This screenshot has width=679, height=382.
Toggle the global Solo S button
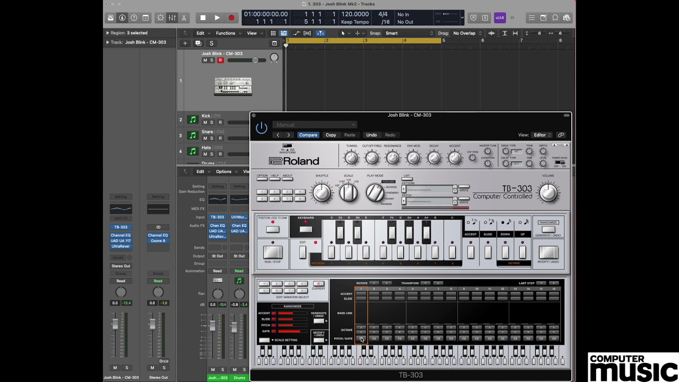click(x=211, y=43)
